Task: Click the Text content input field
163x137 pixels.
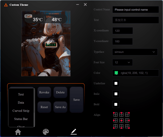Action: [x=135, y=20]
